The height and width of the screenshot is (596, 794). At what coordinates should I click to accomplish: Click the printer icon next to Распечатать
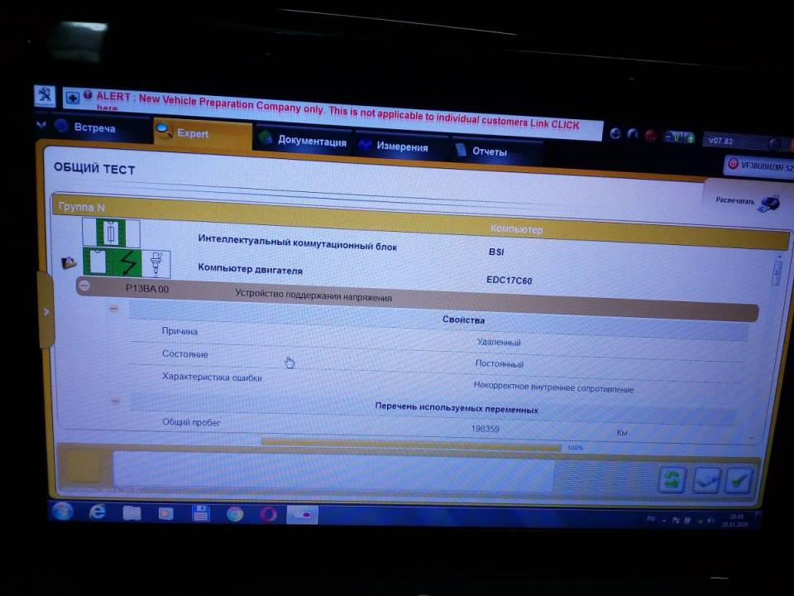pyautogui.click(x=768, y=204)
